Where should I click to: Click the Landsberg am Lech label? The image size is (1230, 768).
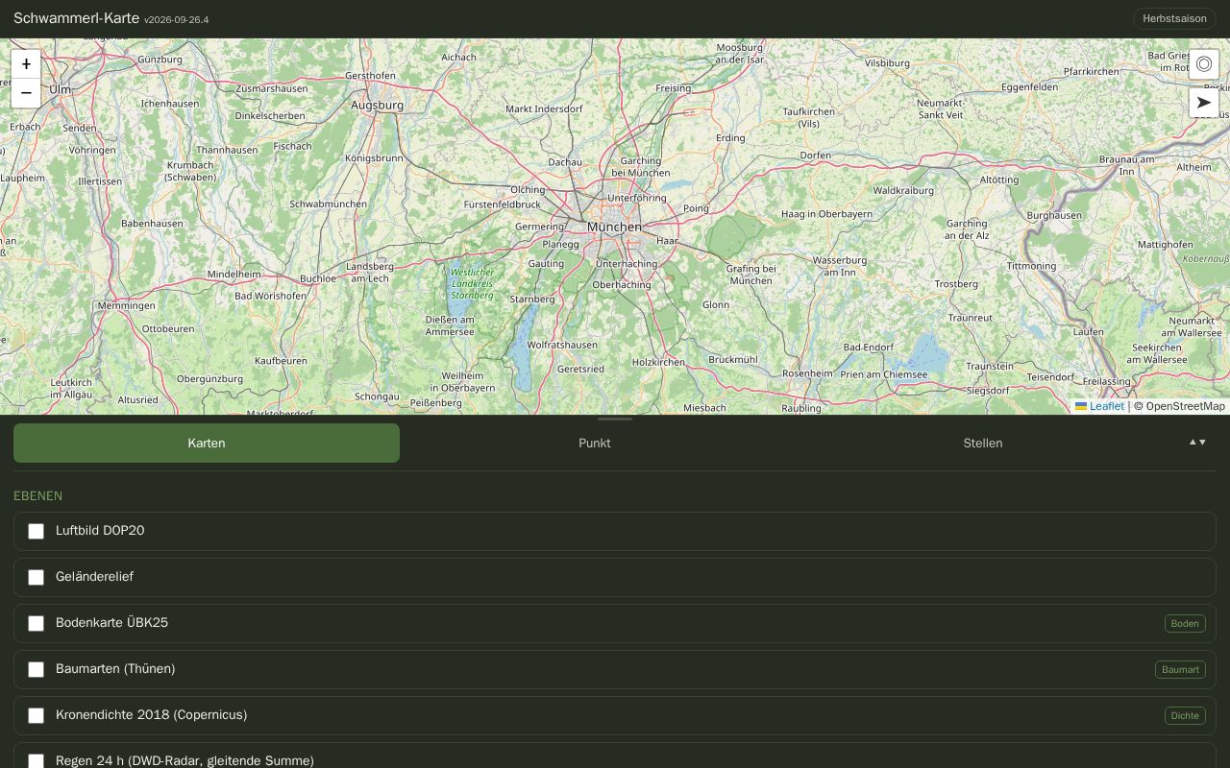click(370, 272)
